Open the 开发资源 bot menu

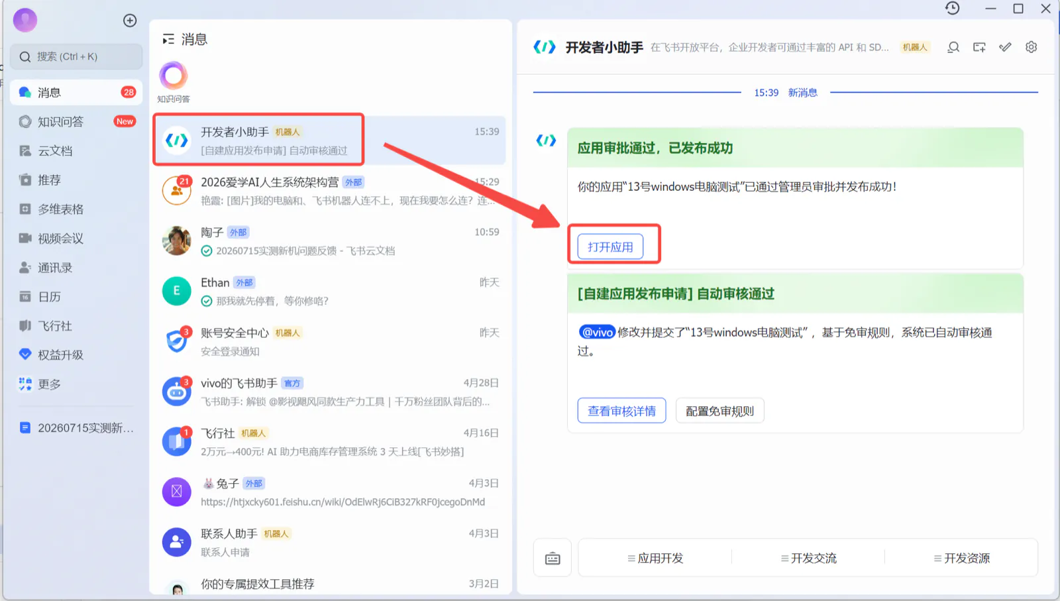(961, 559)
